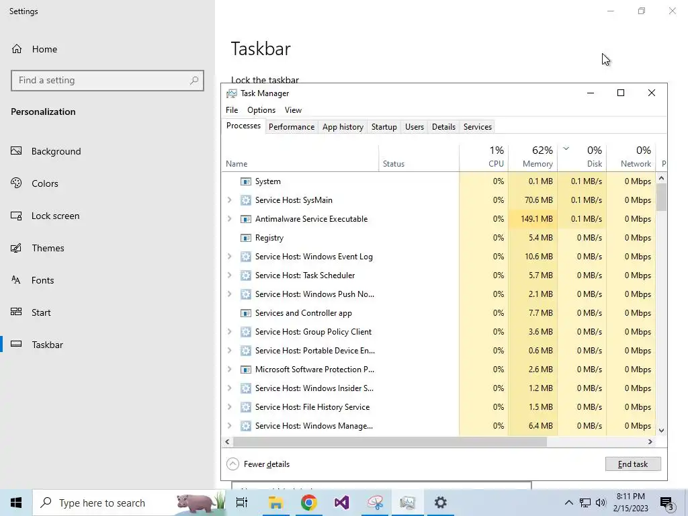Select Service Host: Windows Insider S... row
688x516 pixels.
[439, 388]
